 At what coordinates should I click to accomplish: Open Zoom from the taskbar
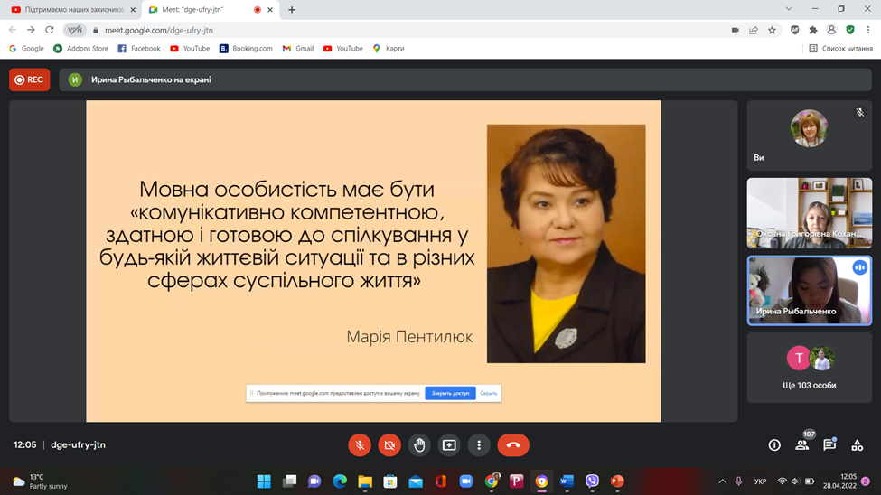465,481
